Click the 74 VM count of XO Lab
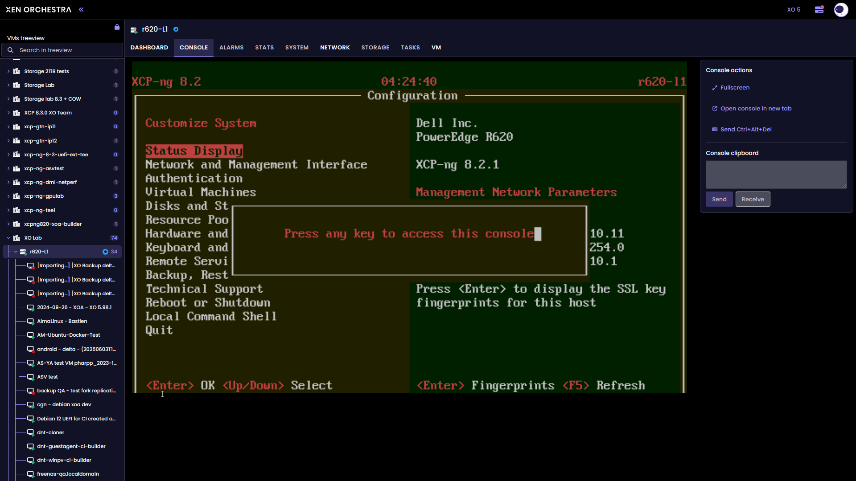 click(x=114, y=238)
